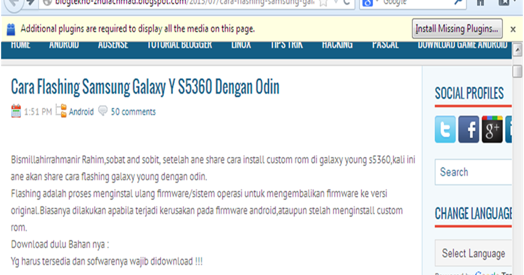Click the bookmark star in address bar
The image size is (524, 275).
pos(323,3)
